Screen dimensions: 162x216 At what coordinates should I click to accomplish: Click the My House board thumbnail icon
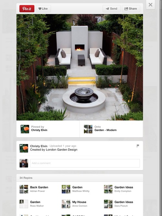click(66, 204)
